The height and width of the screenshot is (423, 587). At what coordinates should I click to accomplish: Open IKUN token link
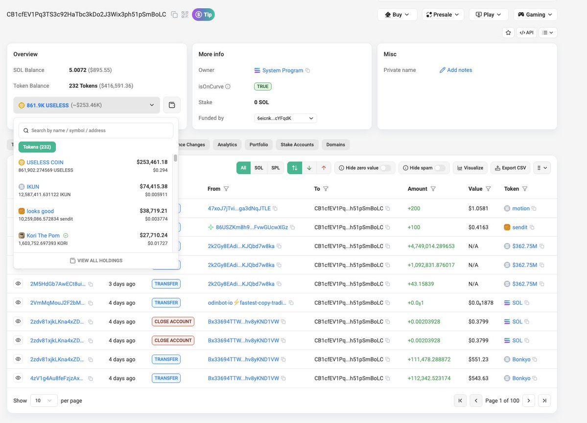point(33,187)
